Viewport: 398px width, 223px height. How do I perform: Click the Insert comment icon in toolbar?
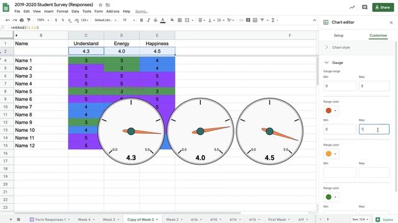coord(248,20)
